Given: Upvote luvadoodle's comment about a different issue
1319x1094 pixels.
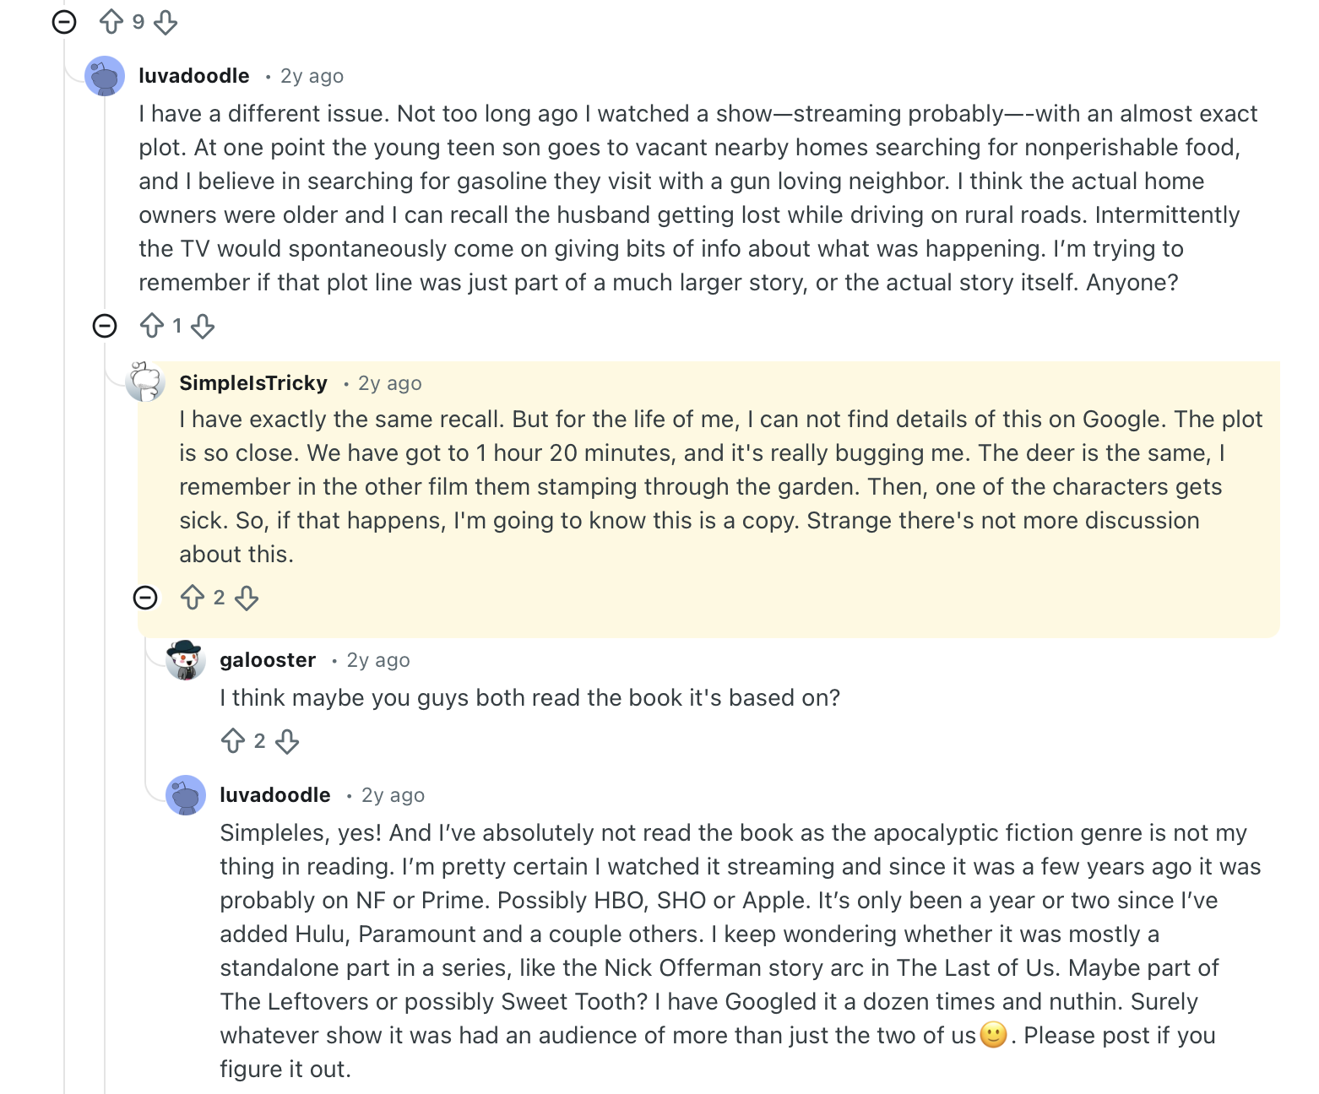Looking at the screenshot, I should click(152, 326).
